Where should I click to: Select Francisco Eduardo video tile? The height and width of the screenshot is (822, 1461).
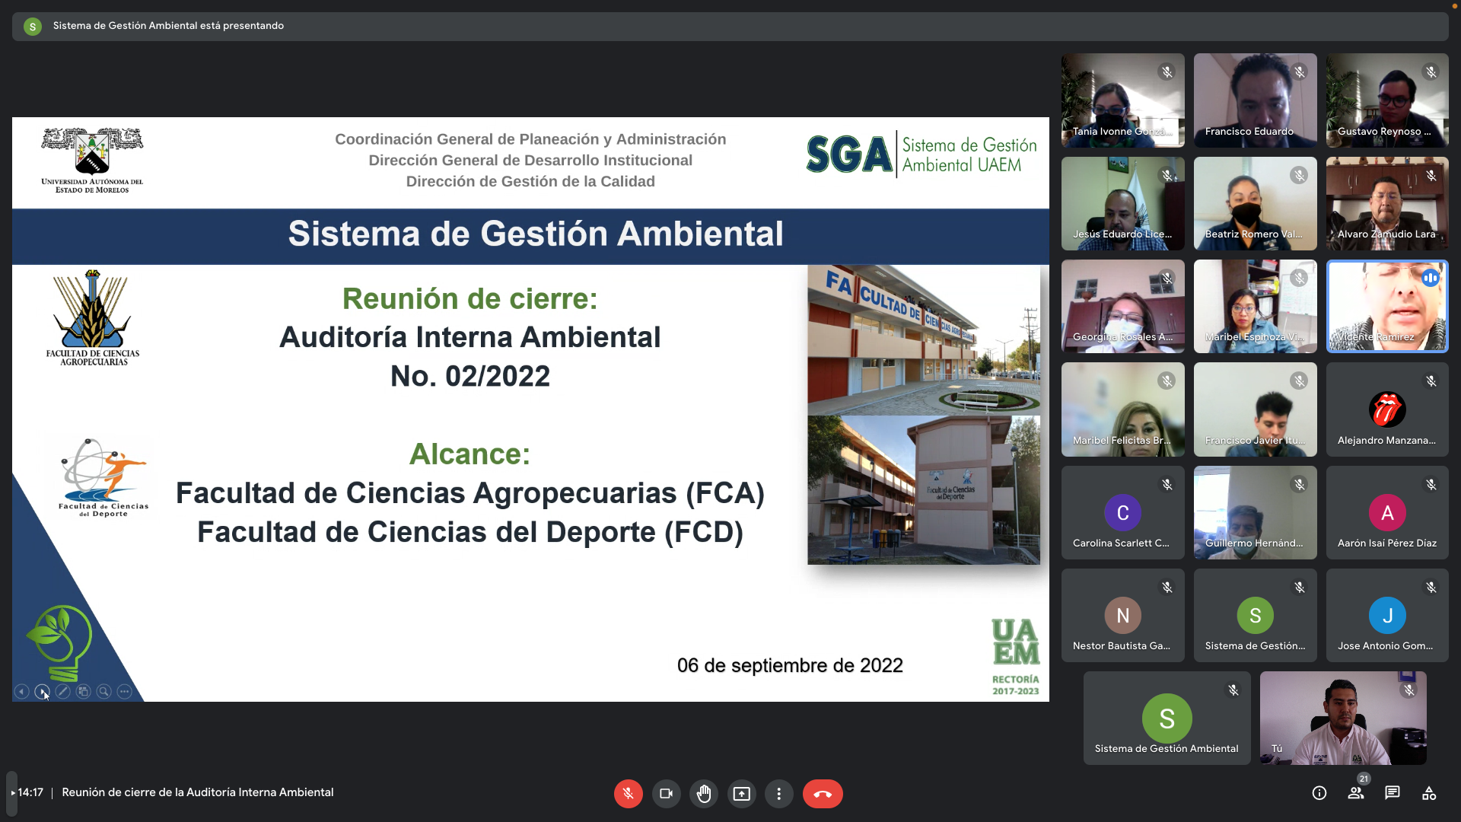coord(1255,100)
